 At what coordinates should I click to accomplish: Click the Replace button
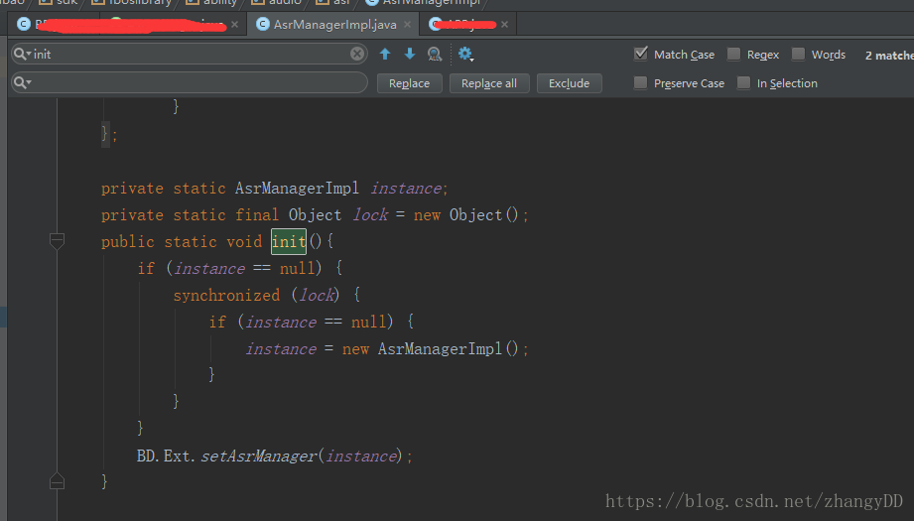coord(409,83)
